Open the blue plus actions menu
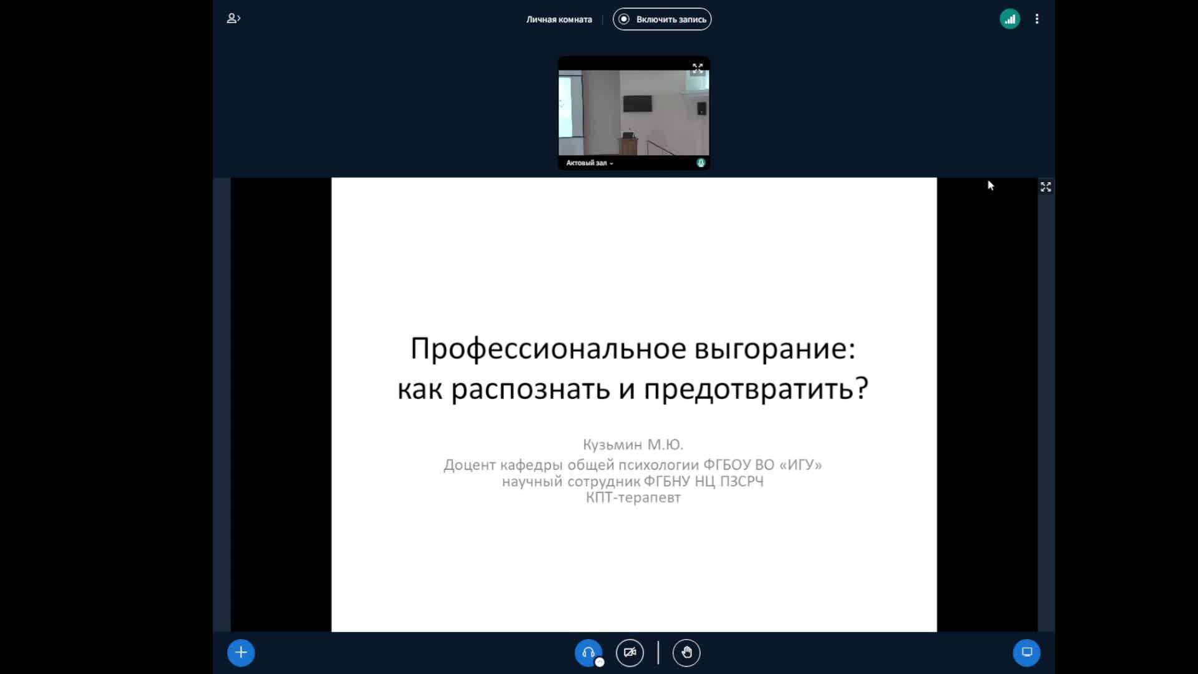 point(241,653)
